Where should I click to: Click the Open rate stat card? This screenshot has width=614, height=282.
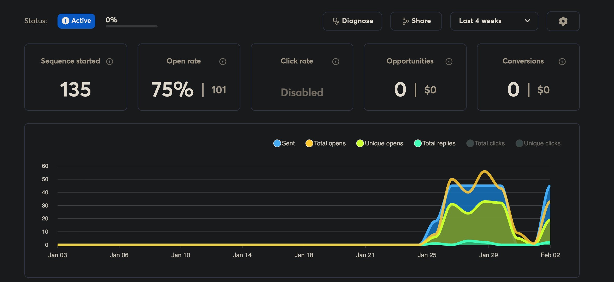pyautogui.click(x=189, y=77)
